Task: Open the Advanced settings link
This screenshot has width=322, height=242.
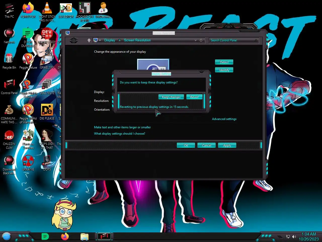Action: [224, 119]
